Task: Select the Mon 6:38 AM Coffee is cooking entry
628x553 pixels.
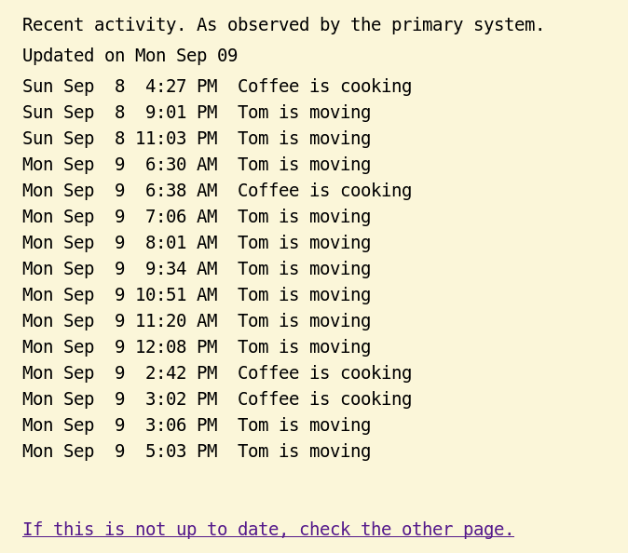Action: coord(216,191)
